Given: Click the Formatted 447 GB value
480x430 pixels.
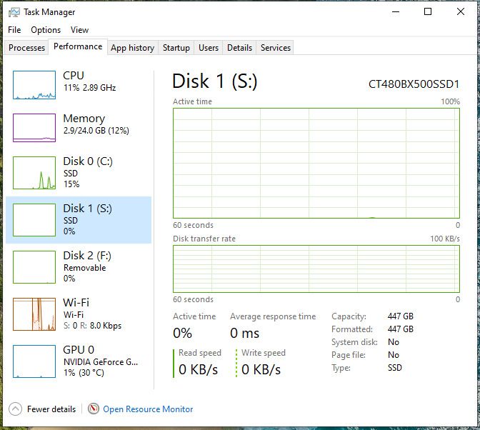Looking at the screenshot, I should [401, 329].
